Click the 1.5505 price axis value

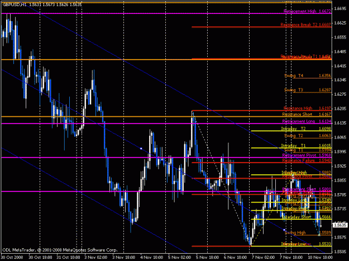[x=340, y=252]
